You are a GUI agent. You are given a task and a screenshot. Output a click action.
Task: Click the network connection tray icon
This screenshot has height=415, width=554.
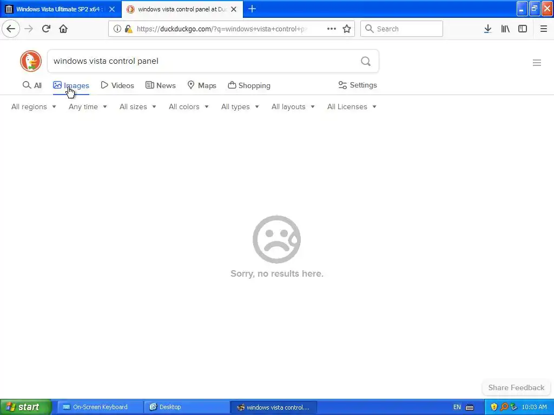pos(514,407)
